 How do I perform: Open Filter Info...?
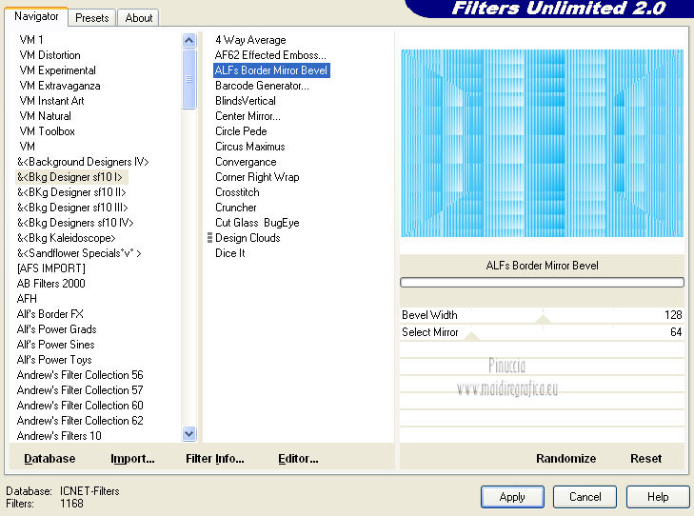pyautogui.click(x=214, y=459)
